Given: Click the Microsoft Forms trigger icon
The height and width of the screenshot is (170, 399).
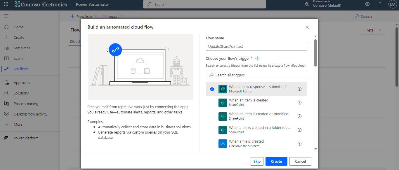Looking at the screenshot, I should tap(223, 89).
